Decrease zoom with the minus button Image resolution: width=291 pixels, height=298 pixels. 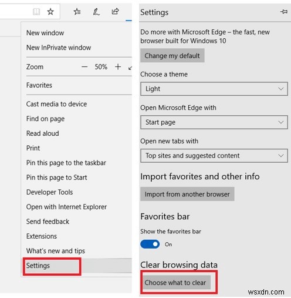[x=84, y=67]
